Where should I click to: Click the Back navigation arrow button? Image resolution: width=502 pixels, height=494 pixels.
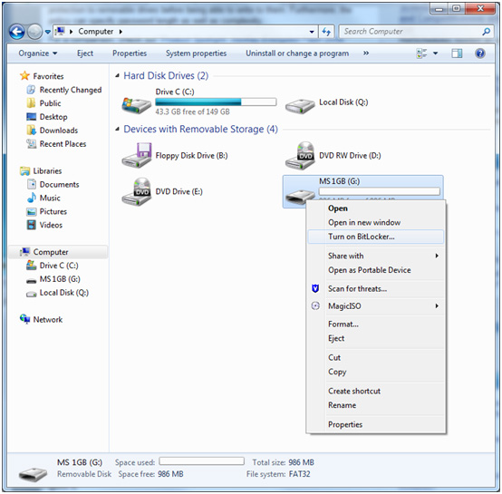16,32
